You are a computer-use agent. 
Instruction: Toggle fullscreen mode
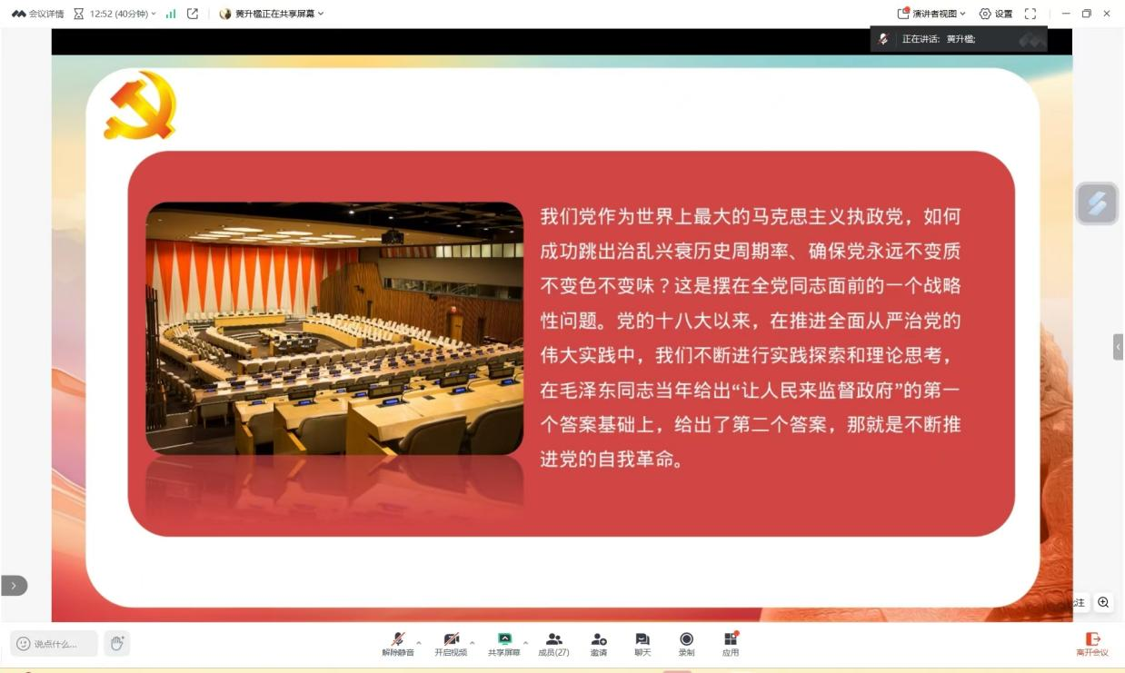1030,13
